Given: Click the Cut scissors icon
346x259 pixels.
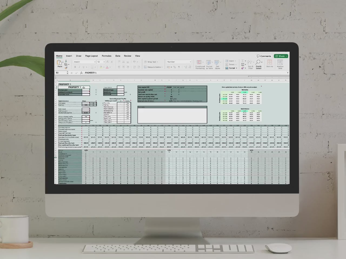Looking at the screenshot, I should click(x=66, y=61).
